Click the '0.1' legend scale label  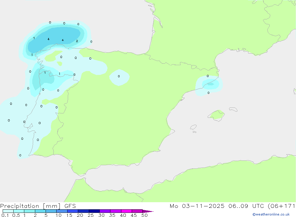click(x=5, y=215)
